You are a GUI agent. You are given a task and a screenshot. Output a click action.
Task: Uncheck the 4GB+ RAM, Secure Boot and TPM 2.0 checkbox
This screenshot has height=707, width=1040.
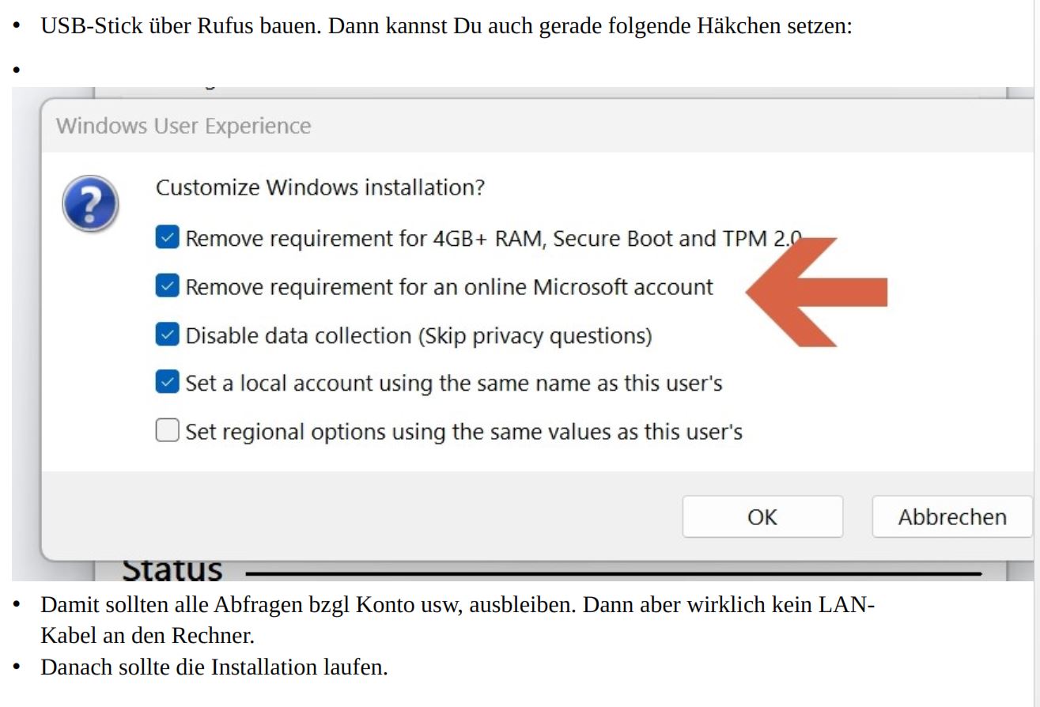[x=167, y=238]
